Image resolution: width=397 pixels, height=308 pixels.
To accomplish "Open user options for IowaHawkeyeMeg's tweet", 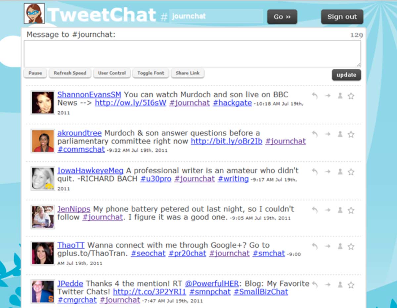I will click(340, 172).
